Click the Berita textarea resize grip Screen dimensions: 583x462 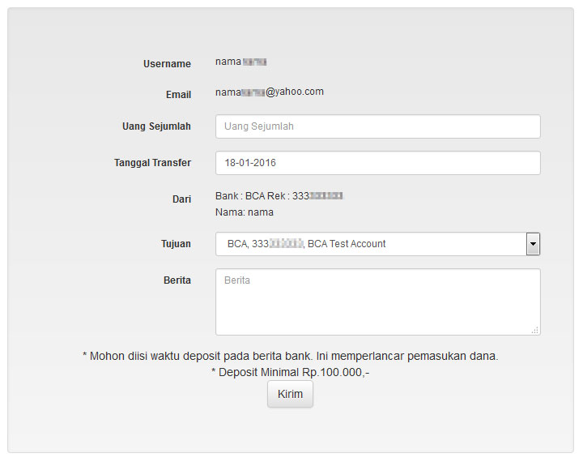coord(534,330)
